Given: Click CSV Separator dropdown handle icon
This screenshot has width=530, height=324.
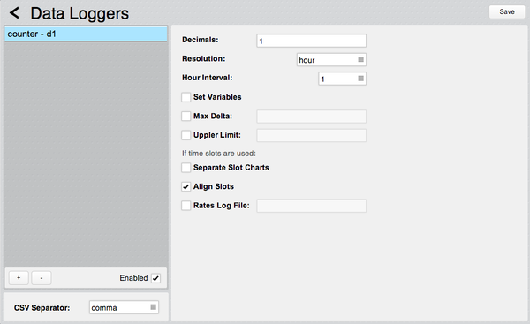Looking at the screenshot, I should click(x=153, y=307).
